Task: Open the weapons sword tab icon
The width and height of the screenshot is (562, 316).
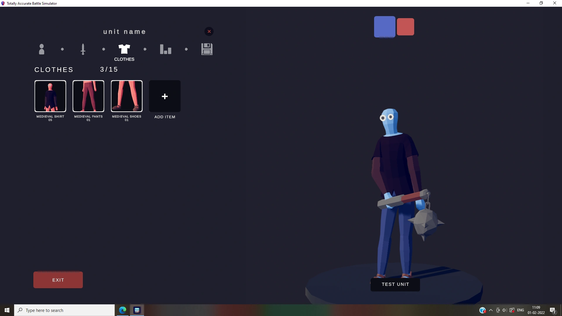Action: (x=83, y=49)
